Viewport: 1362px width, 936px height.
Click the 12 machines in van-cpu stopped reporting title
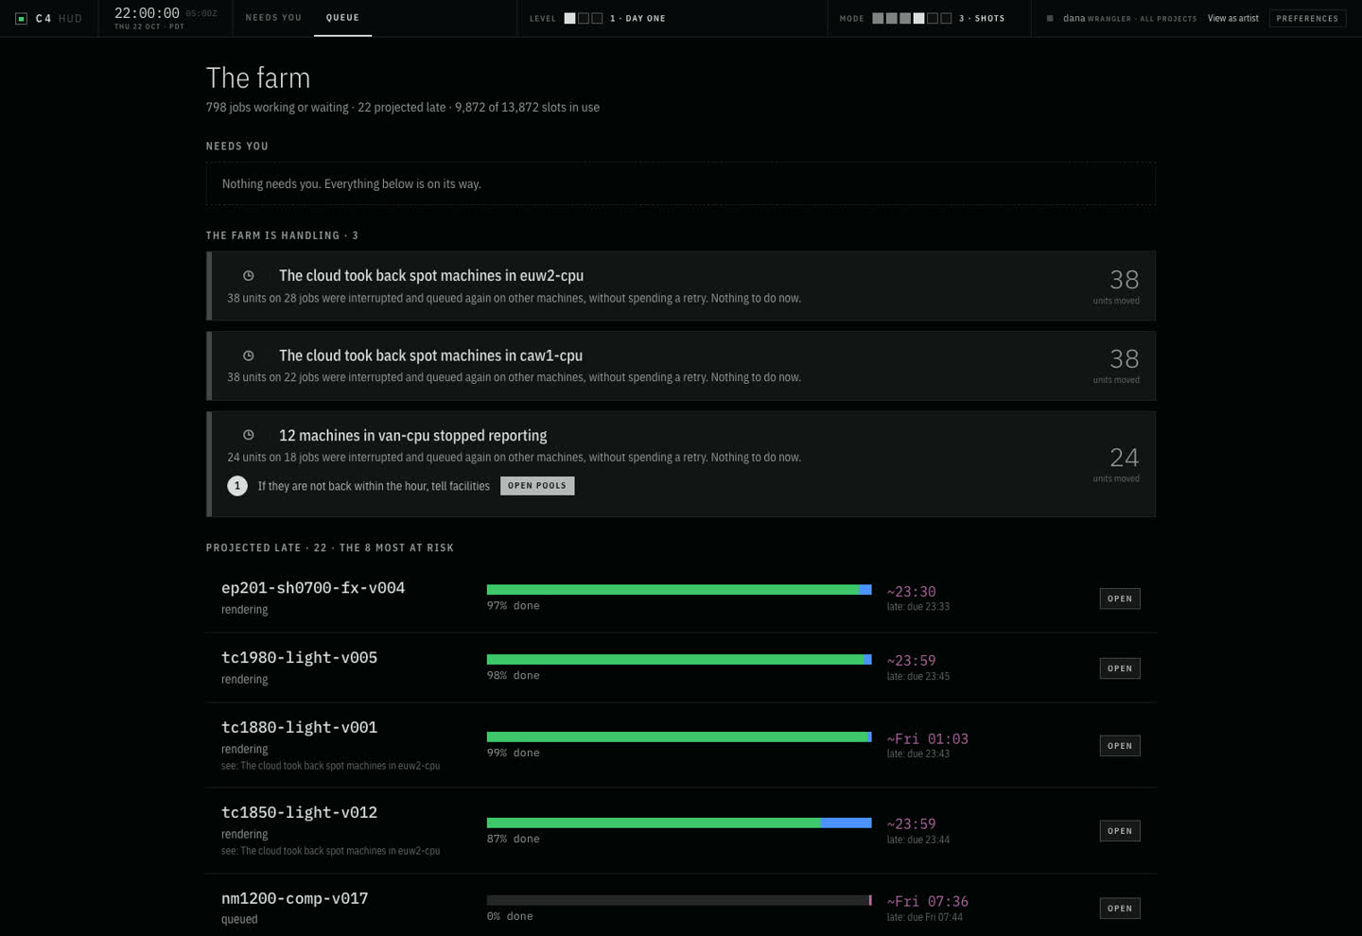point(412,436)
